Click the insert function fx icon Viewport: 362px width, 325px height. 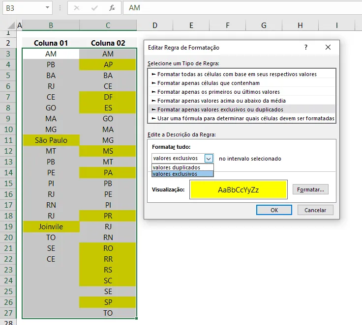[112, 8]
